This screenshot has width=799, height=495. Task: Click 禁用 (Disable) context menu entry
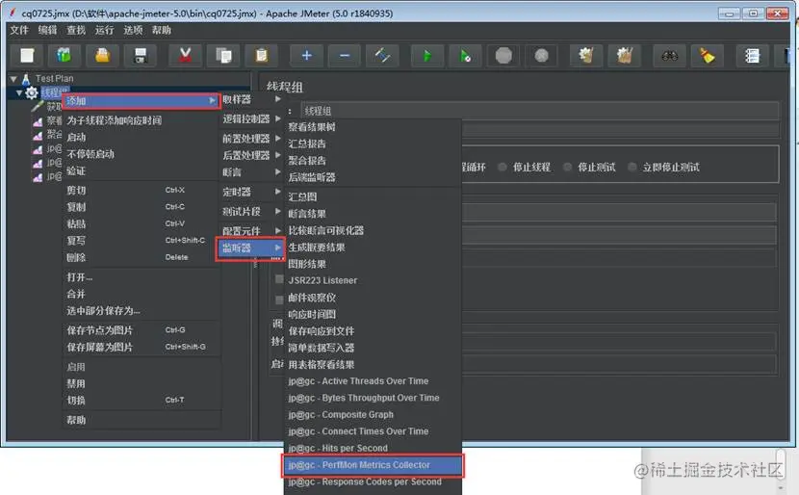point(142,383)
